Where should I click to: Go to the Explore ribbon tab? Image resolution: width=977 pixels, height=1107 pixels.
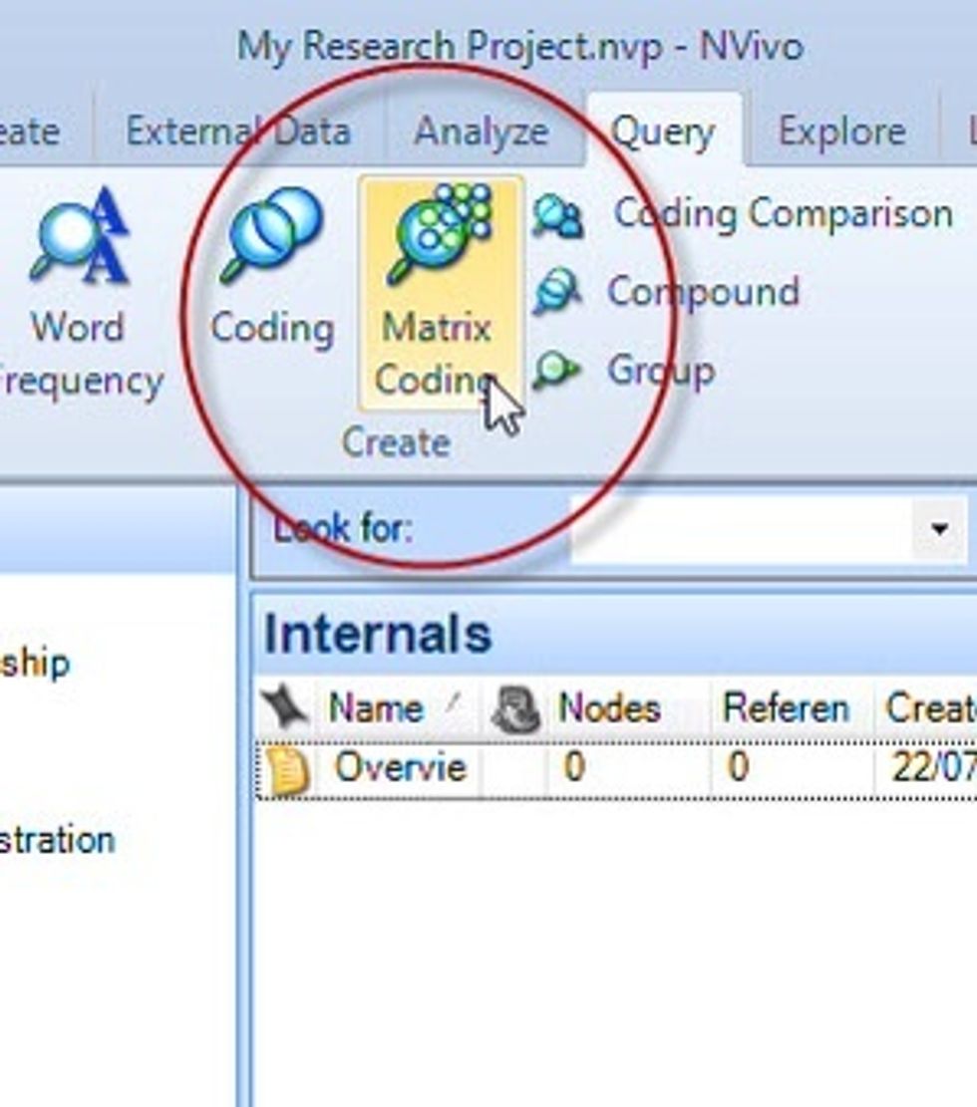[x=842, y=132]
